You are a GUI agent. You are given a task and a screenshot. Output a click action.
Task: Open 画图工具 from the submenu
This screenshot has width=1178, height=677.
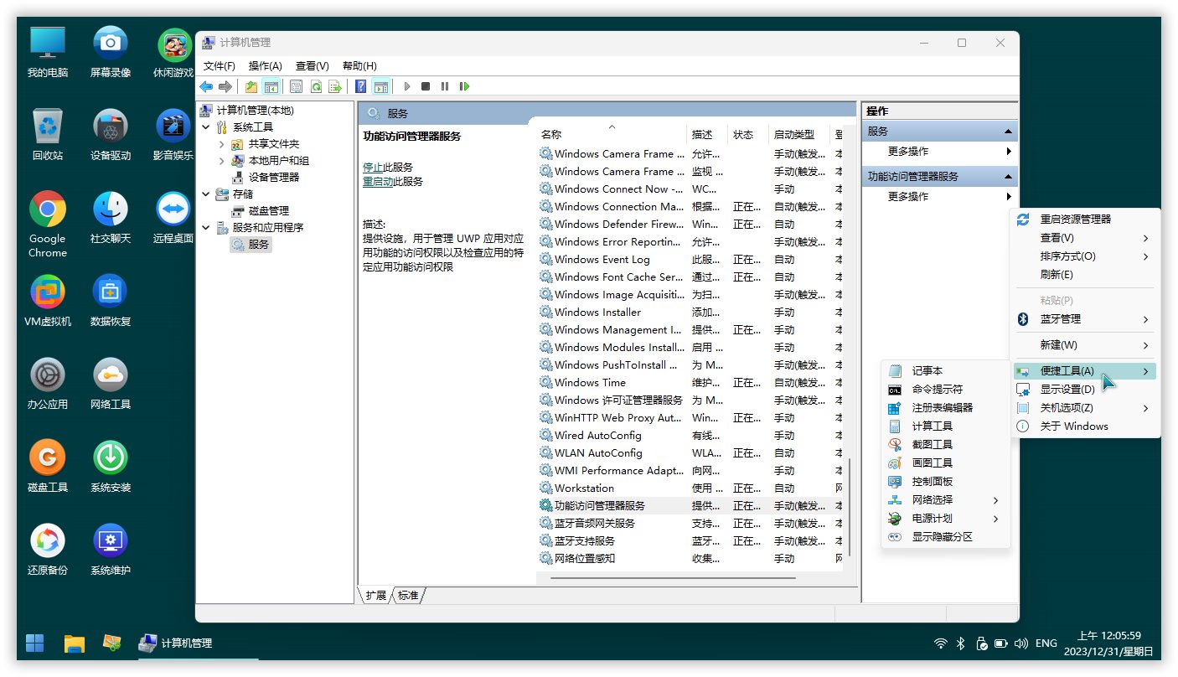tap(946, 463)
